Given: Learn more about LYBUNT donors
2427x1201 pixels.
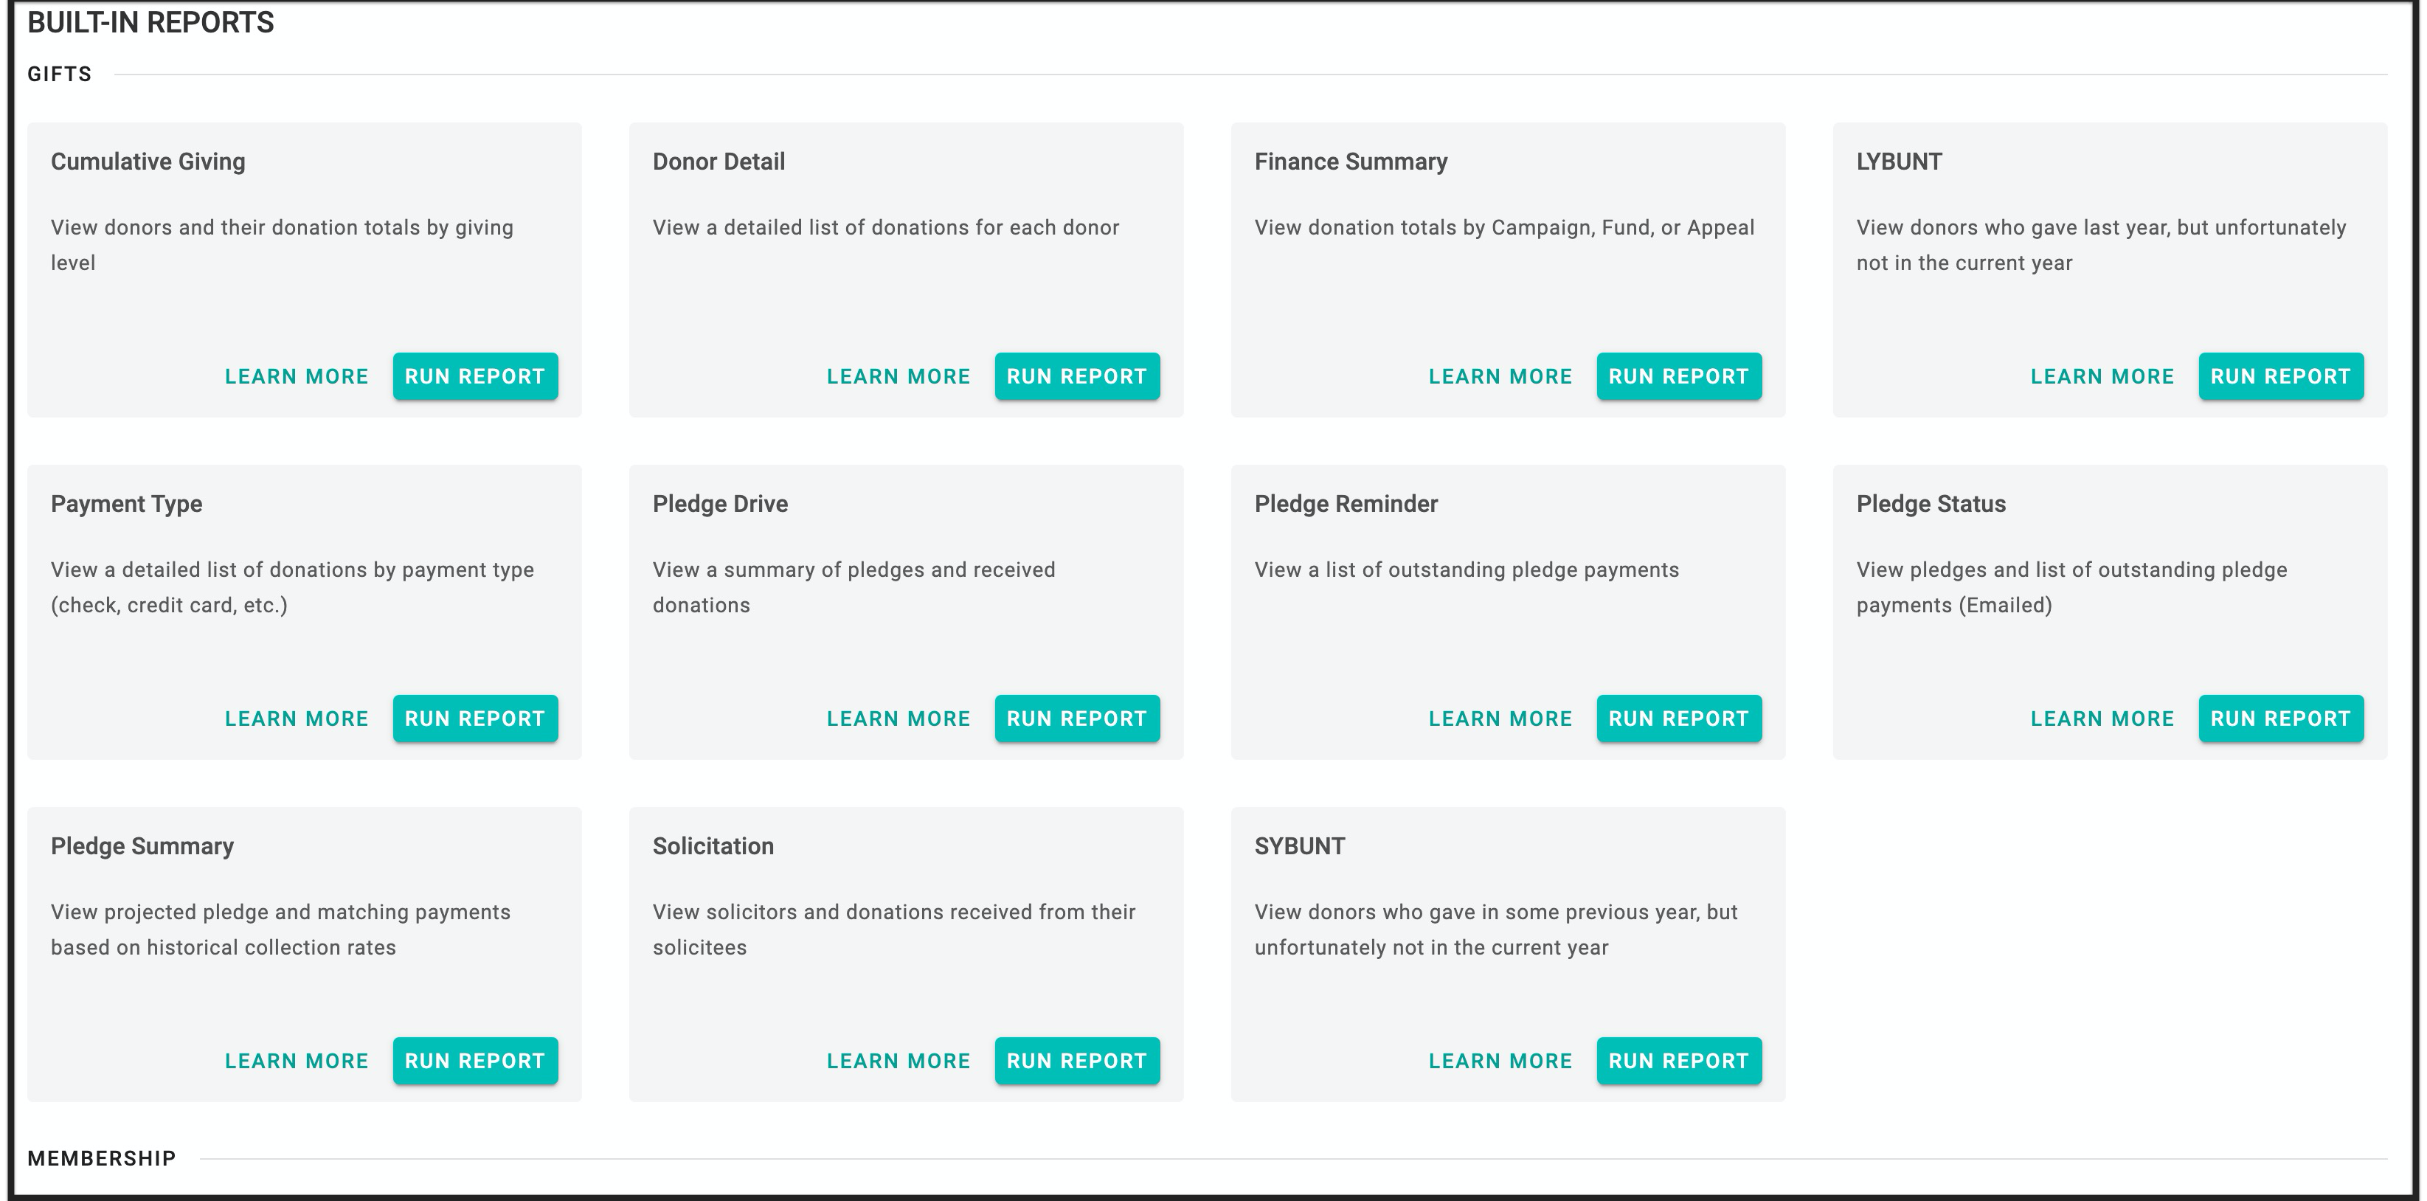Looking at the screenshot, I should pos(2102,375).
